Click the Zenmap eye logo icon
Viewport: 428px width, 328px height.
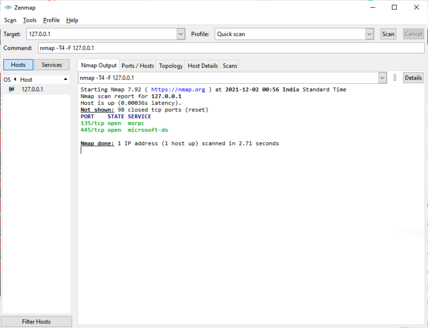(8, 7)
